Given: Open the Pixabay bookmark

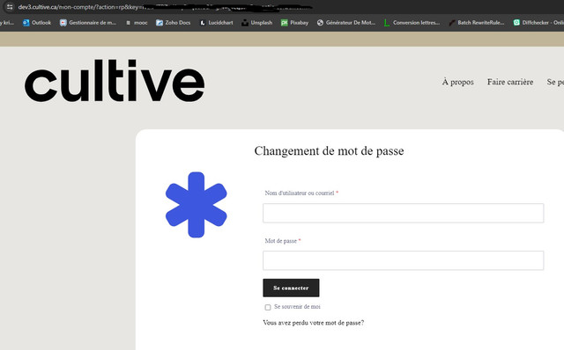Looking at the screenshot, I should pos(294,23).
